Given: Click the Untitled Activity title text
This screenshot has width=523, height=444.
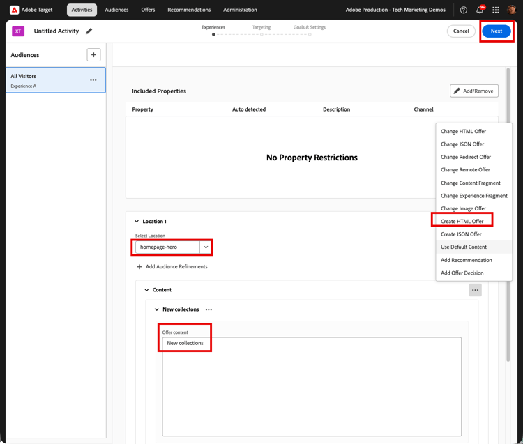Looking at the screenshot, I should 56,31.
